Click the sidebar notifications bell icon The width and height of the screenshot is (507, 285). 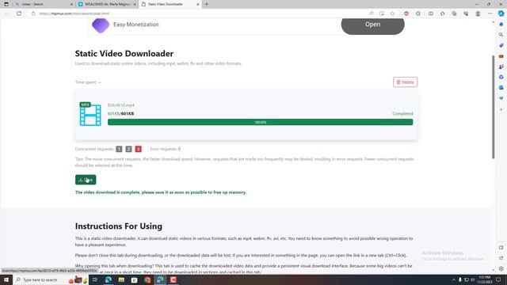(501, 25)
